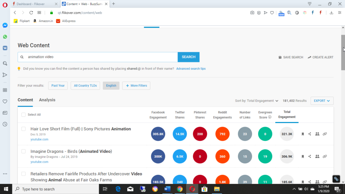Screen dimensions: 345x194
Task: Tick checkbox for Hair Love Short Film
Action: pyautogui.click(x=24, y=129)
